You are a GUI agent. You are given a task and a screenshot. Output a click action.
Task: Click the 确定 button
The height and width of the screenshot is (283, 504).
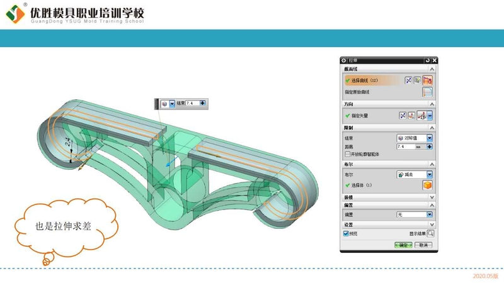click(x=403, y=245)
